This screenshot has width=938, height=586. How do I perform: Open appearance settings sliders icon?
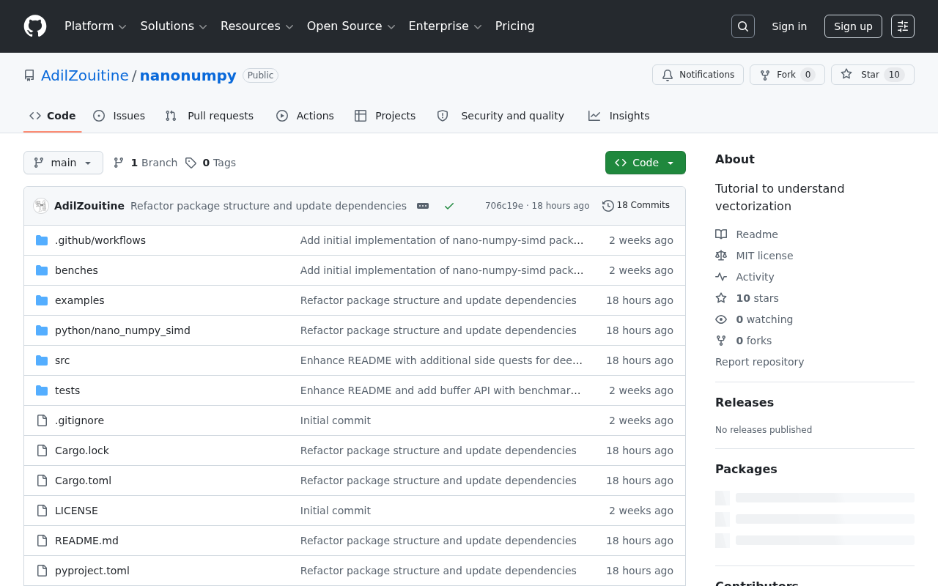(x=903, y=26)
